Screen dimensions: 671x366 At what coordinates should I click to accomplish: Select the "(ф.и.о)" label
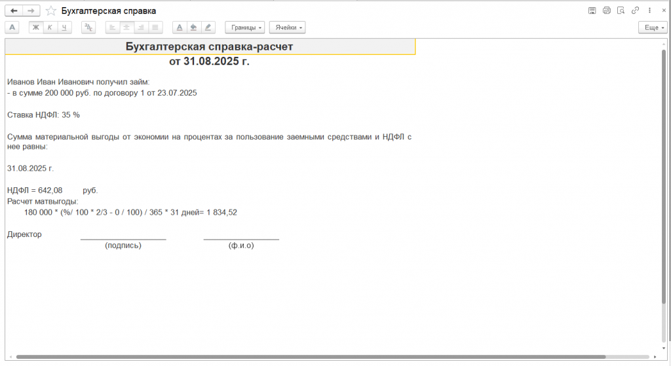(x=241, y=246)
